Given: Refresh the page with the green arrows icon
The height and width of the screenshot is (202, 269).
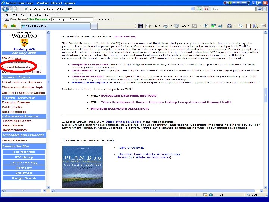Looking at the screenshot, I should 199,9.
